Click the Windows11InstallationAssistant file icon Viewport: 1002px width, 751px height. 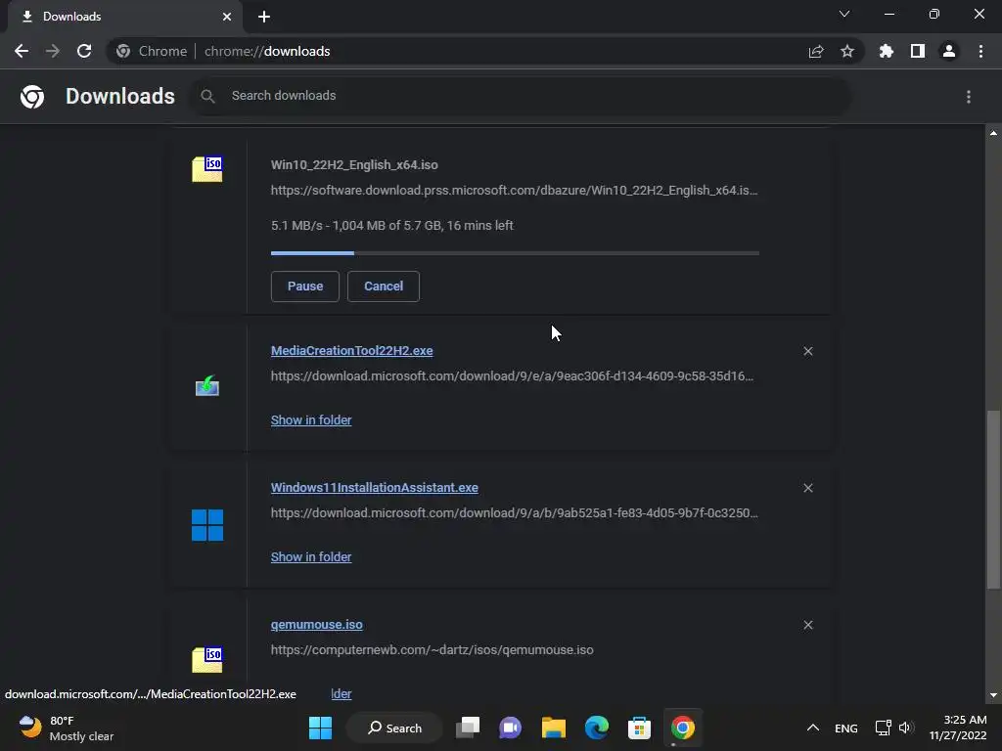click(x=207, y=525)
